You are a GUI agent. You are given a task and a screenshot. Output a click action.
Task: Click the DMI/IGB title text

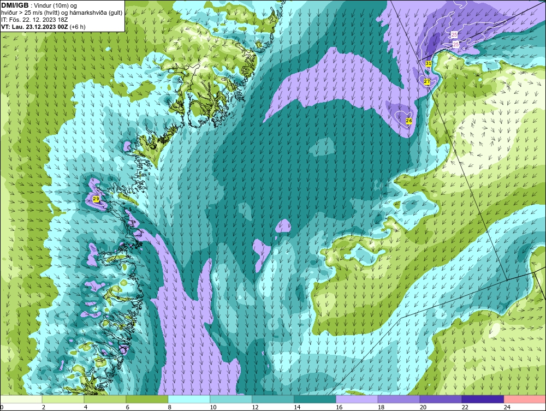click(15, 5)
